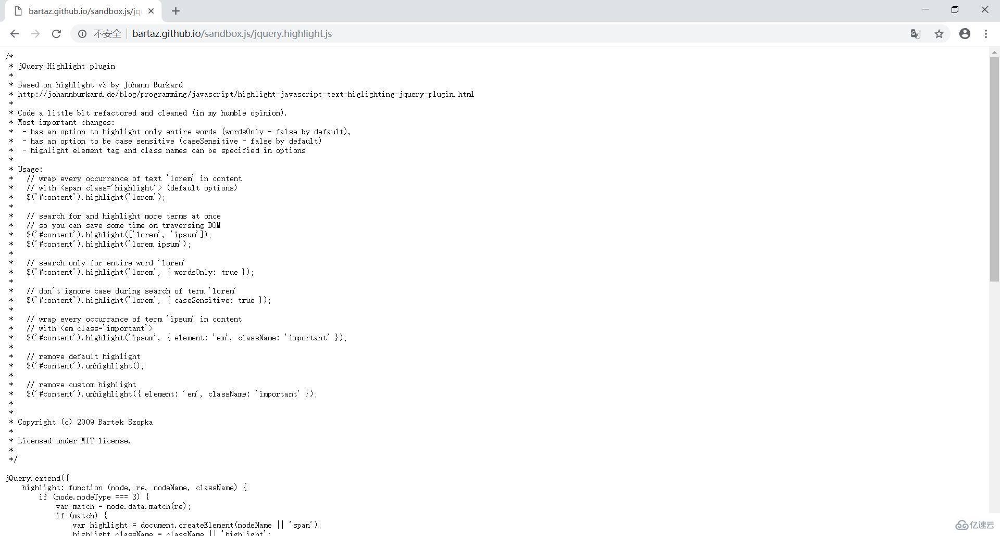Click the 'with <span class='highlight'> (default options)' line
This screenshot has width=1000, height=536.
coord(132,188)
